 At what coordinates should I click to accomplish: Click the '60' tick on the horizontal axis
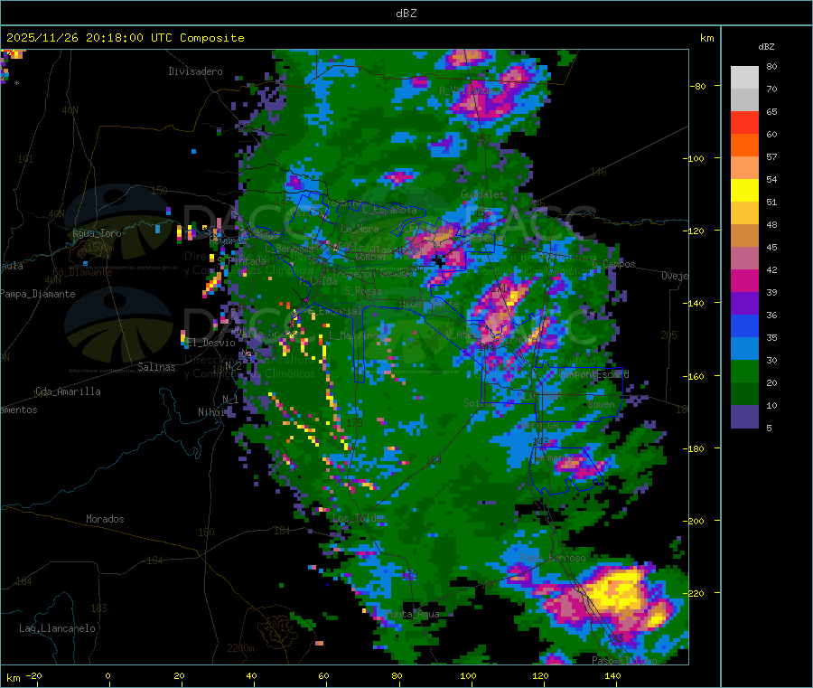[323, 676]
